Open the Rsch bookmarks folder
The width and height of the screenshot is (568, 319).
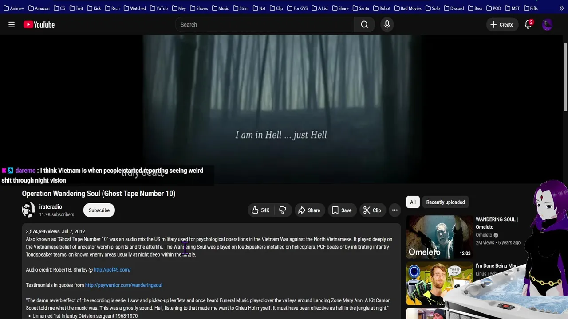tap(112, 8)
